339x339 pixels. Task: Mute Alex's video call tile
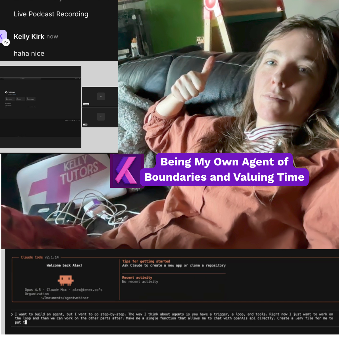coord(101,117)
